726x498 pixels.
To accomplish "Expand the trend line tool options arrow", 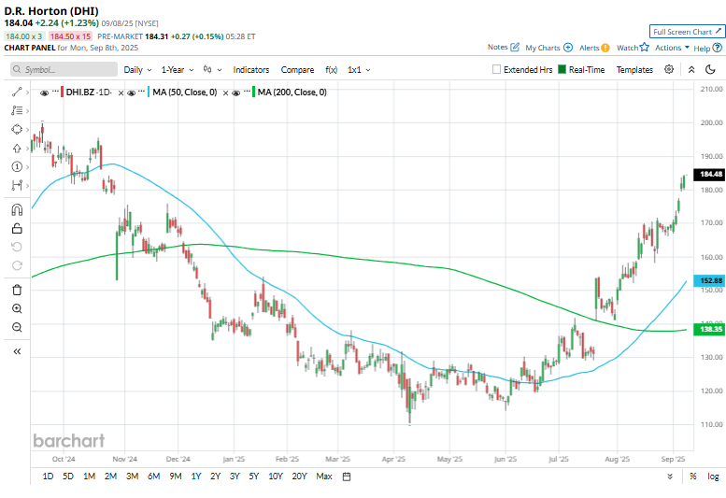I will click(x=27, y=92).
